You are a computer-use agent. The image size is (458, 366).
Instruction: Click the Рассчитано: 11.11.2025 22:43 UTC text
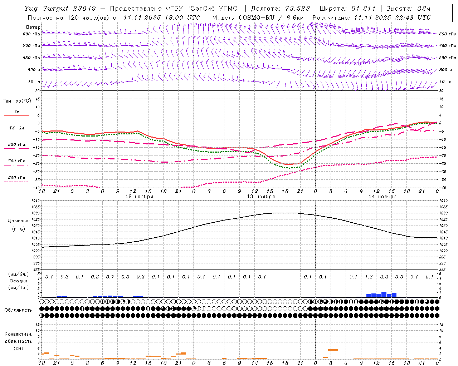[371, 18]
